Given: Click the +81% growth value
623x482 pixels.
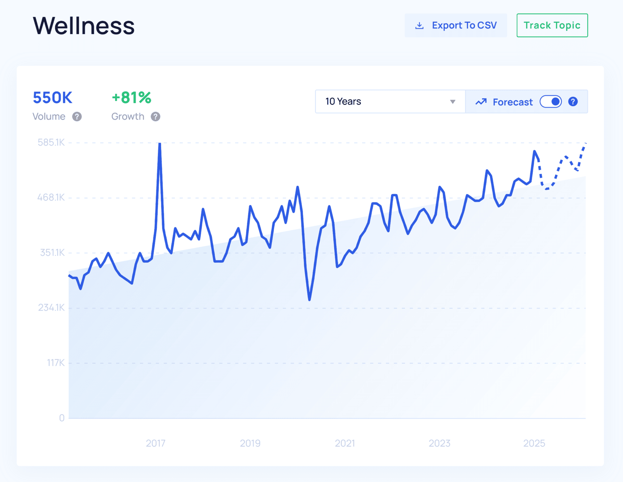Looking at the screenshot, I should [x=131, y=98].
